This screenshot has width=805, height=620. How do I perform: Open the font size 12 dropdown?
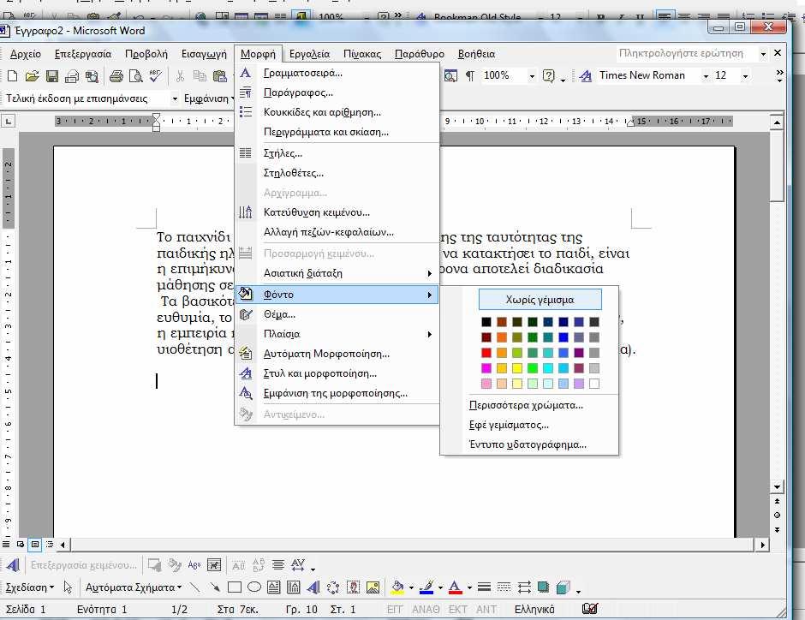coord(745,76)
